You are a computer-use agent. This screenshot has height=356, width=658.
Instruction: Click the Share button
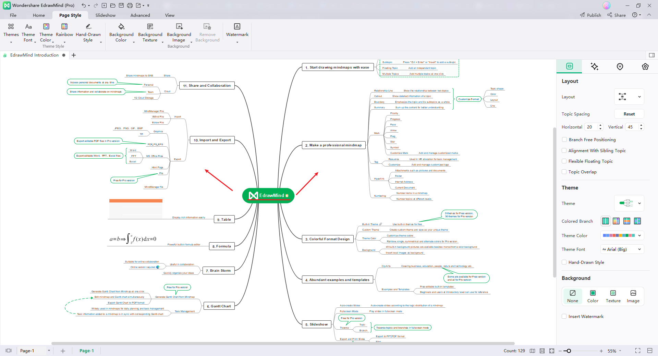[617, 15]
